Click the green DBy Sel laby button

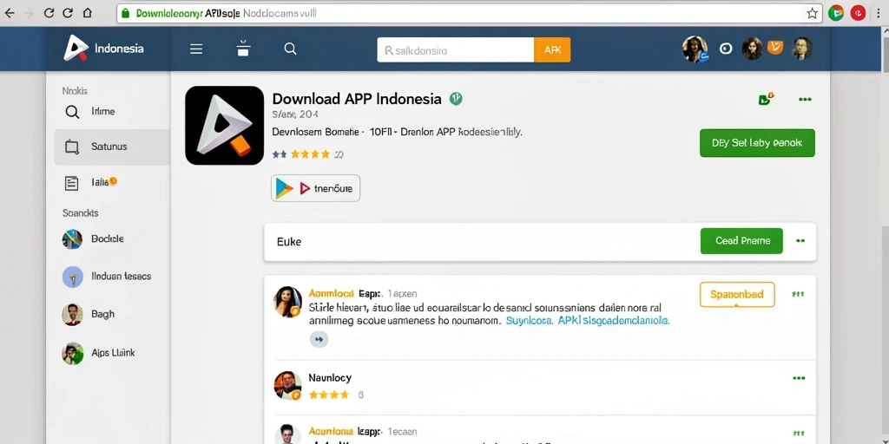pyautogui.click(x=757, y=143)
